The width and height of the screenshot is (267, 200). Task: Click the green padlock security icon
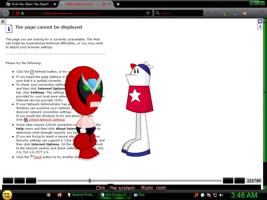[22, 13]
